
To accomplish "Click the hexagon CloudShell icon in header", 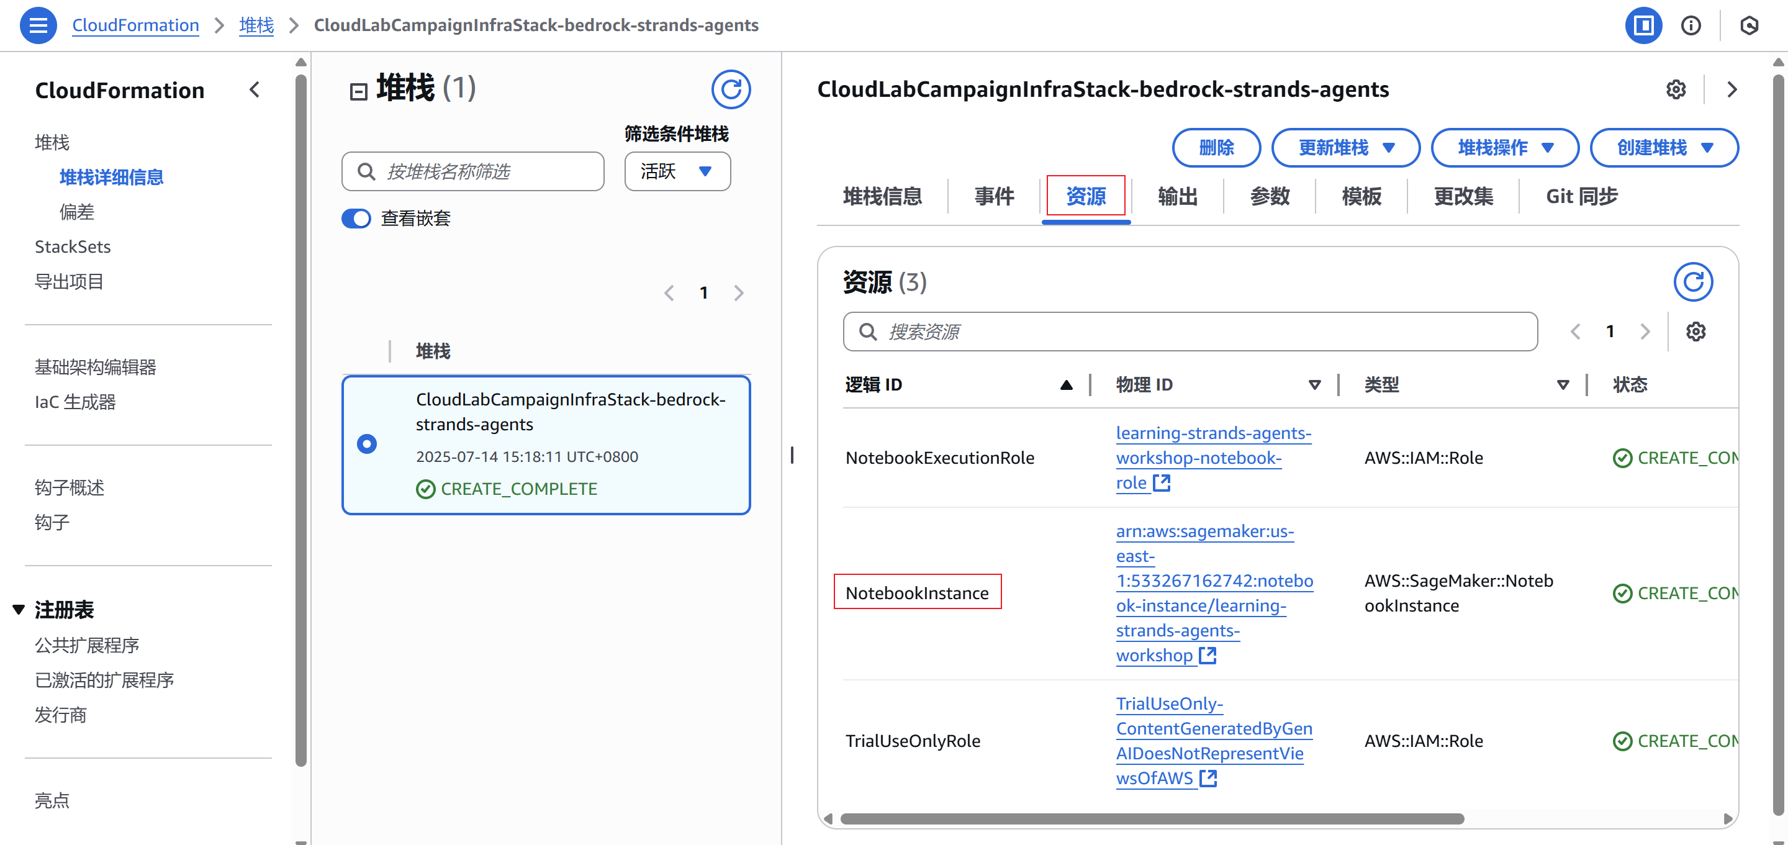I will [1749, 25].
